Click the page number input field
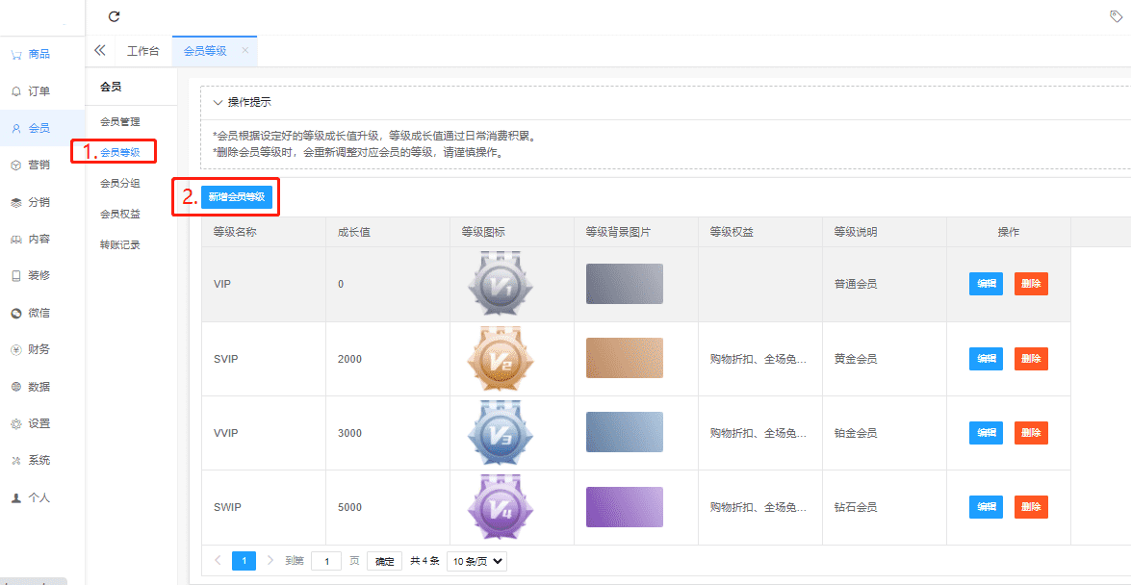This screenshot has height=585, width=1131. tap(326, 561)
